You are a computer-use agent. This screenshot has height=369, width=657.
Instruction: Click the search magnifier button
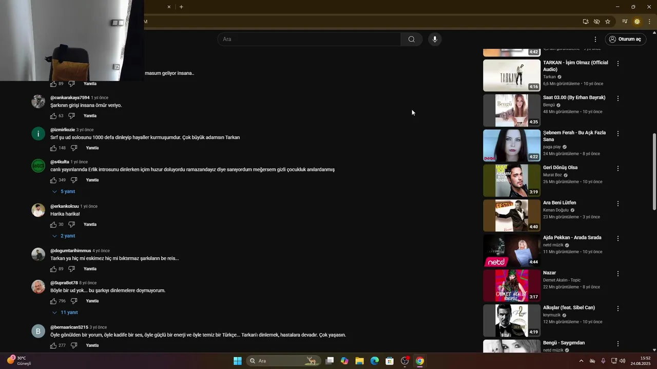[412, 39]
